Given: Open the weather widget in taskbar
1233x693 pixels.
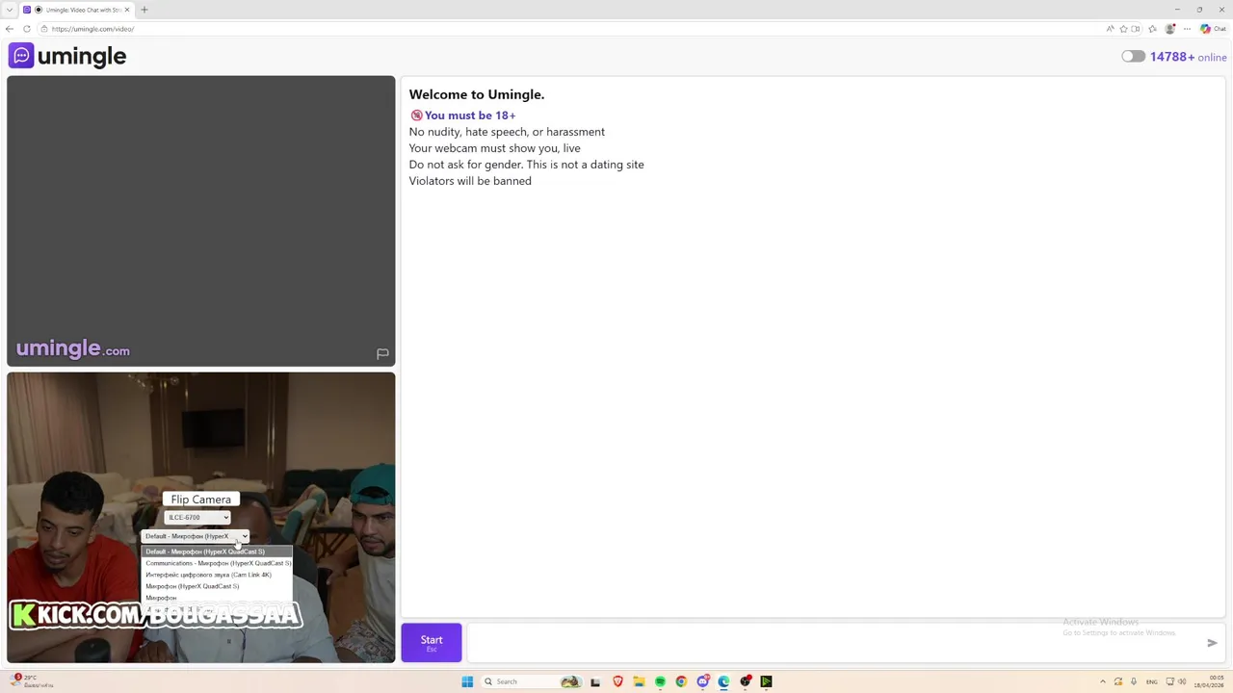Looking at the screenshot, I should (34, 681).
